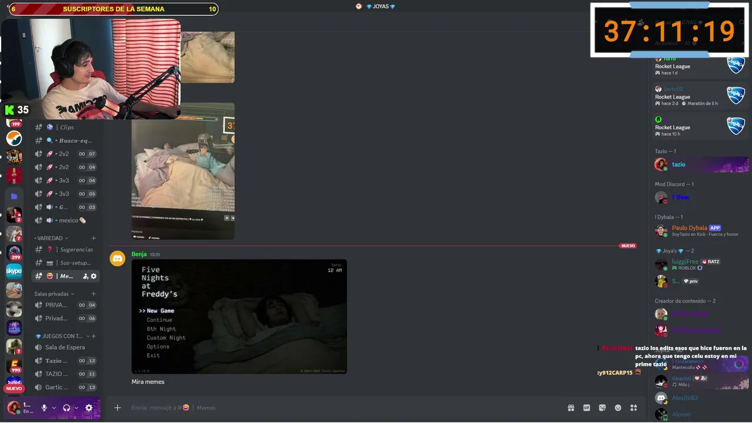
Task: Open the server icon with 990 badge
Action: [14, 365]
